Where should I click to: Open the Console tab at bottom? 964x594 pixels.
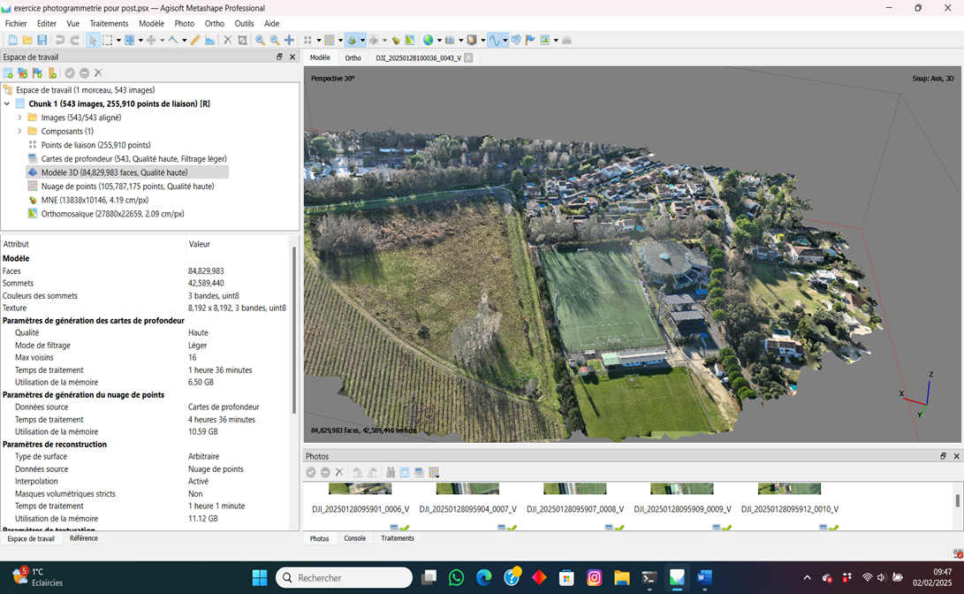[x=354, y=538]
